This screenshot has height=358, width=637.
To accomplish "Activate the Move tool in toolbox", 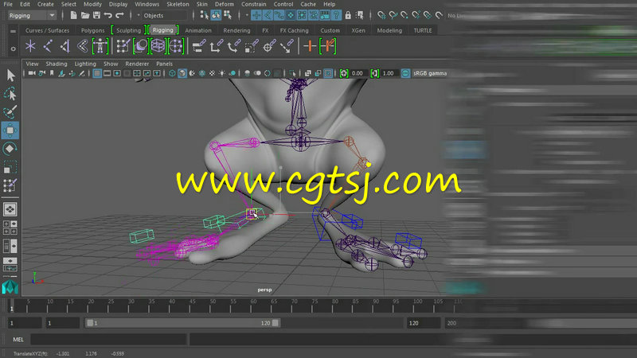I will pyautogui.click(x=10, y=130).
